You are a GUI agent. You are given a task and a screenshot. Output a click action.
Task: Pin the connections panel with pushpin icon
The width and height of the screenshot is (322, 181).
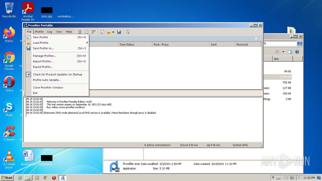tap(256, 38)
